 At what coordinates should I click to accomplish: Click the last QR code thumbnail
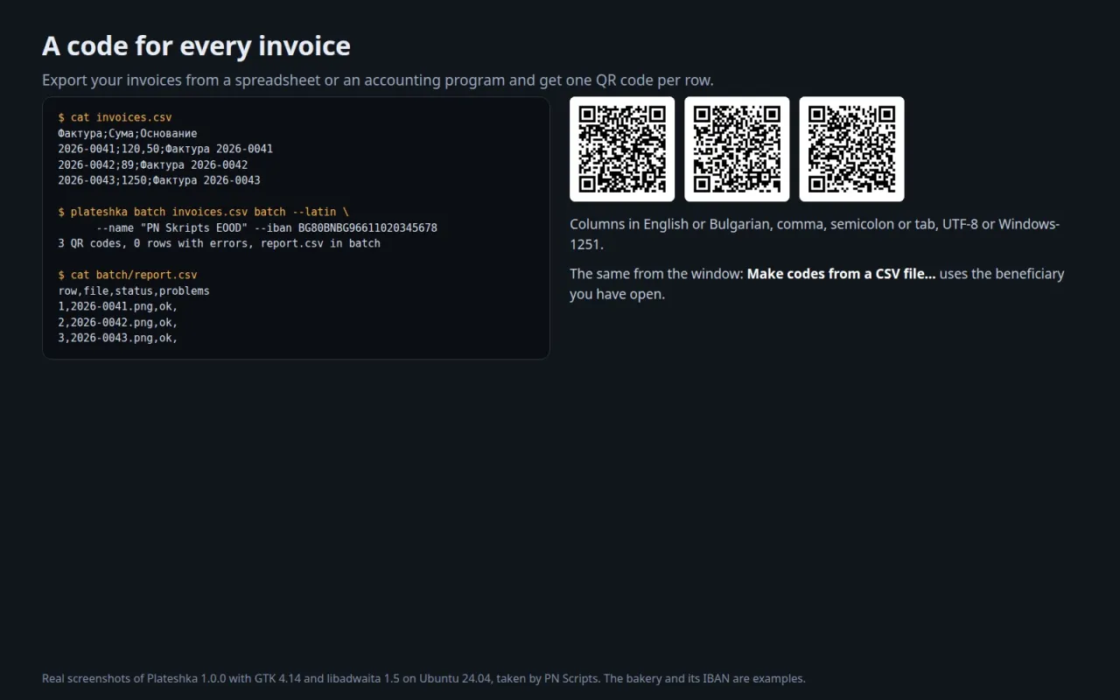click(851, 149)
